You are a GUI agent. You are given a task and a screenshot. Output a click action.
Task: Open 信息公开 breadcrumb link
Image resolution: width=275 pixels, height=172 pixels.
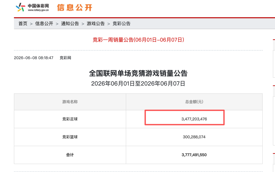44,24
